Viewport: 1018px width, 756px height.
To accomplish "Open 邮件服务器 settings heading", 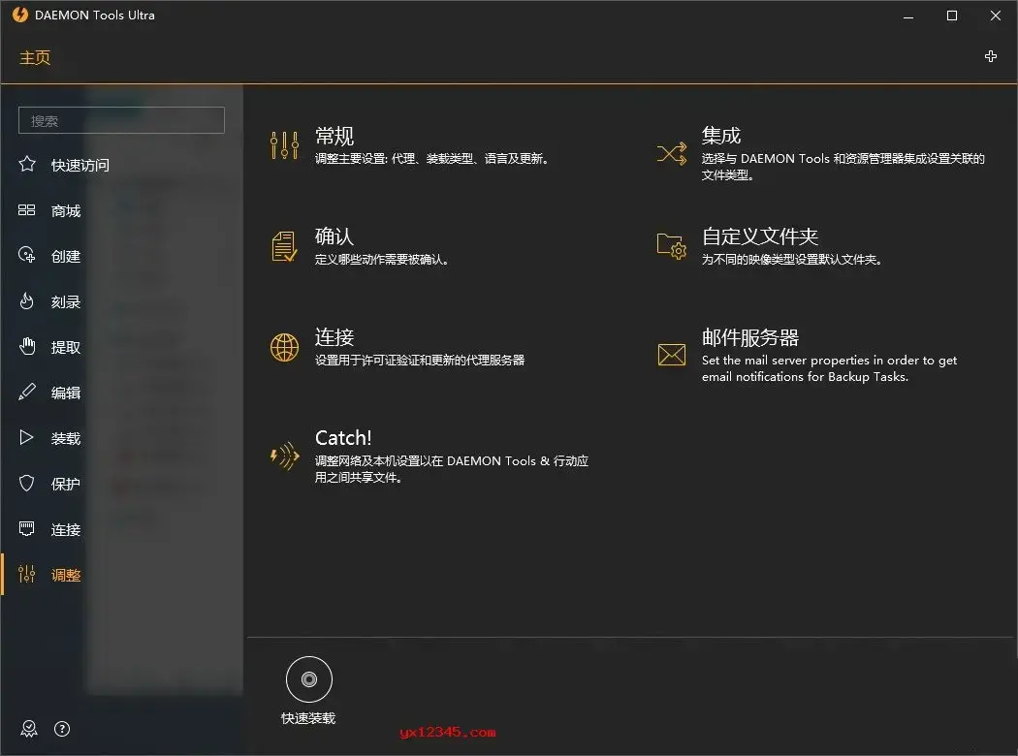I will [x=750, y=337].
